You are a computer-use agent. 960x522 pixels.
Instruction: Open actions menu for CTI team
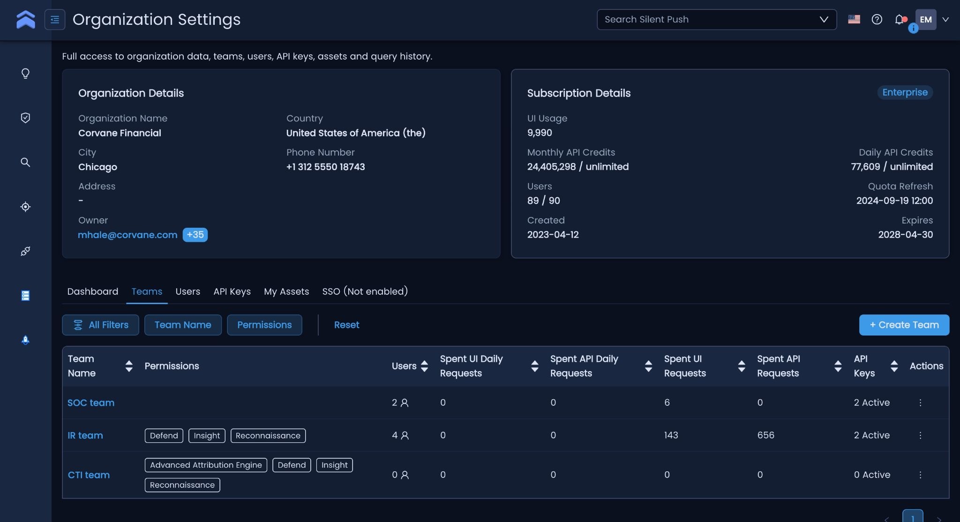click(920, 475)
